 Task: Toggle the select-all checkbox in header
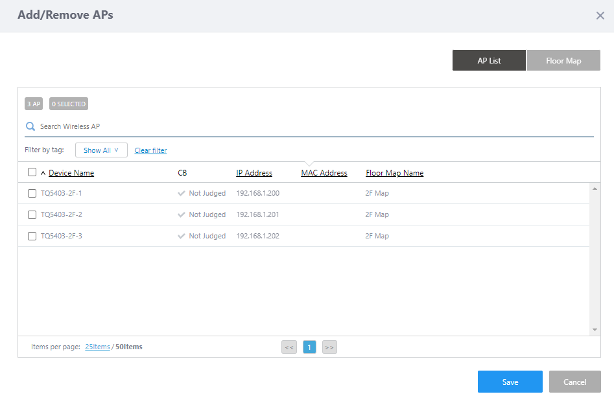pos(32,172)
